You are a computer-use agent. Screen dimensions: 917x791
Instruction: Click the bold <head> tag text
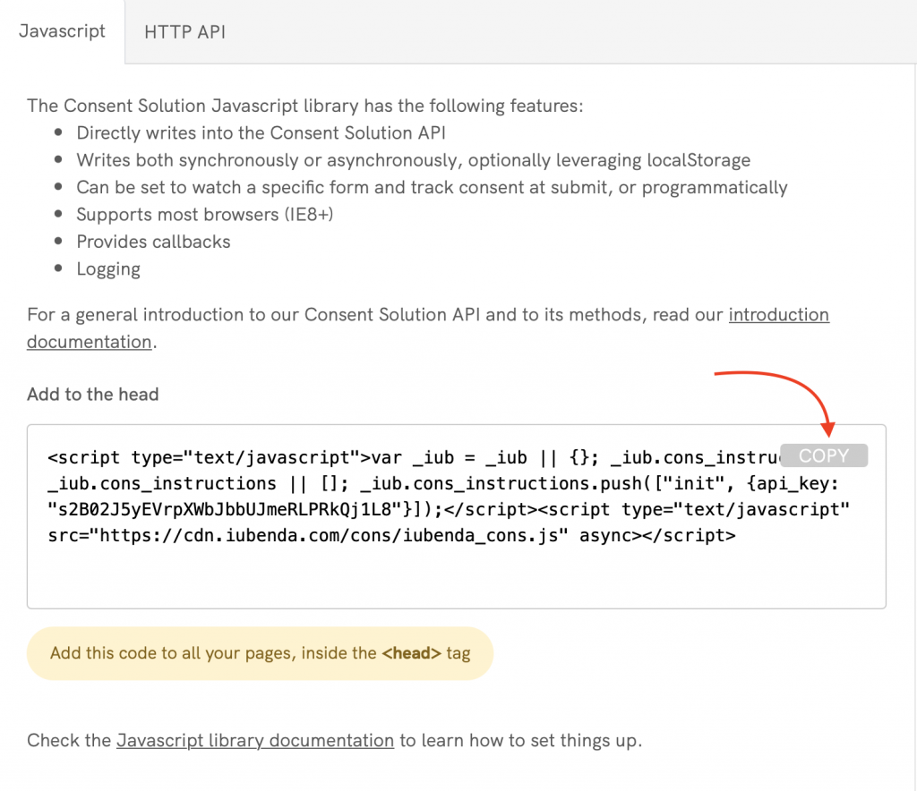(411, 653)
